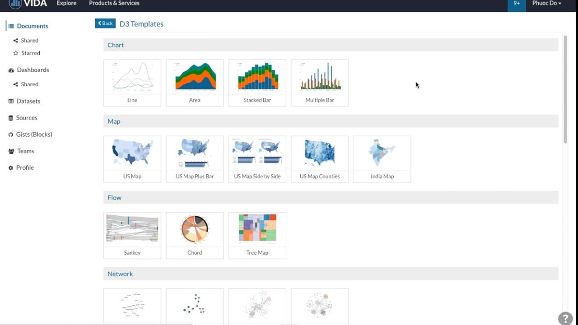
Task: Click the Map section header
Action: click(331, 121)
